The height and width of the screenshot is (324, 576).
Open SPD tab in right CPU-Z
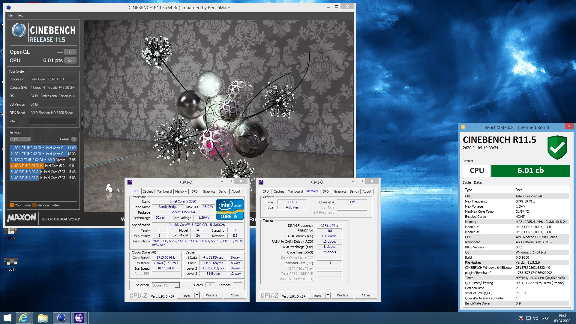coord(326,191)
